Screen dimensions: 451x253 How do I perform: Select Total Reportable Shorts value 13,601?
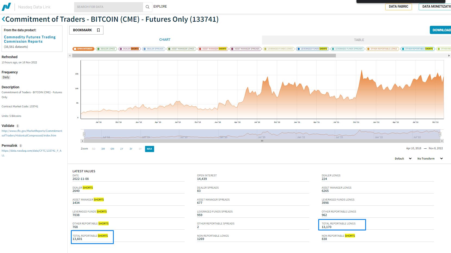77,239
